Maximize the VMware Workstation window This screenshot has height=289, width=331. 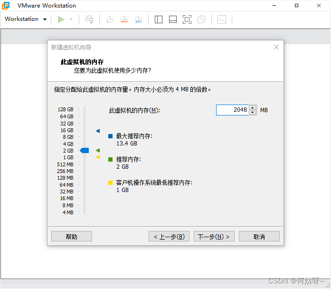296,6
